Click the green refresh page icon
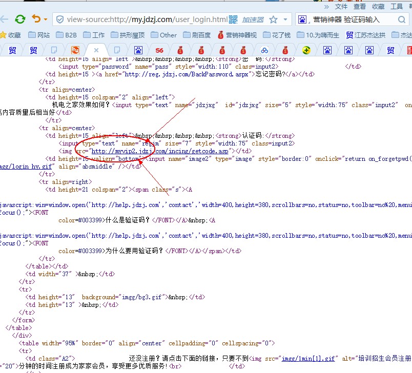Image resolution: width=412 pixels, height=373 pixels. (20, 19)
